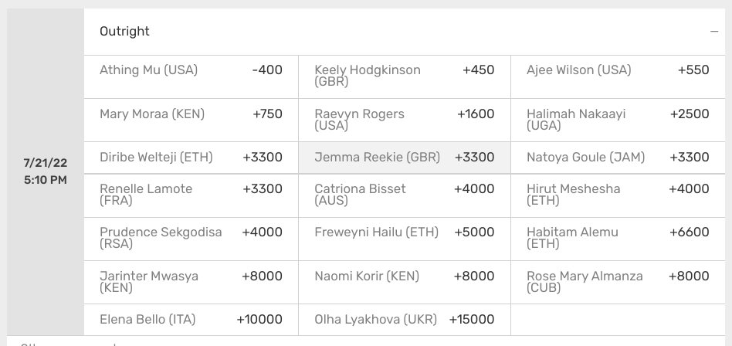Image resolution: width=732 pixels, height=346 pixels.
Task: Select Olha Lyakhova (UKR) +15000
Action: coord(405,320)
